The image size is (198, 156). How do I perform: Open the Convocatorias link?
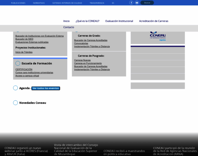81,43
